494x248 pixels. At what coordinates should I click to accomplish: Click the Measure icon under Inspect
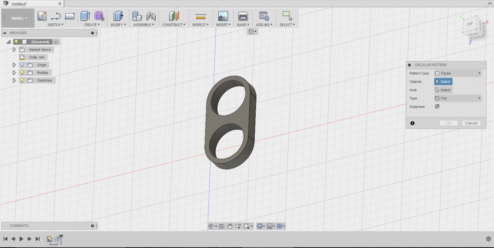[201, 16]
